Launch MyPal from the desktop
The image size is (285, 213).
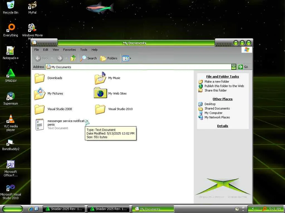click(x=32, y=7)
